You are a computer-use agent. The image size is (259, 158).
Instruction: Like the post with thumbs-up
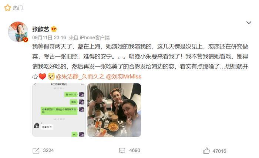coord(206,151)
